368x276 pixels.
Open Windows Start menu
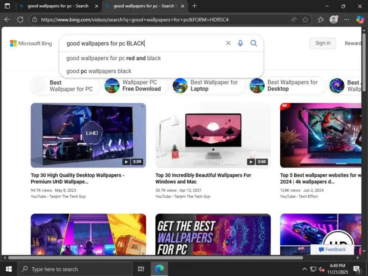point(9,269)
